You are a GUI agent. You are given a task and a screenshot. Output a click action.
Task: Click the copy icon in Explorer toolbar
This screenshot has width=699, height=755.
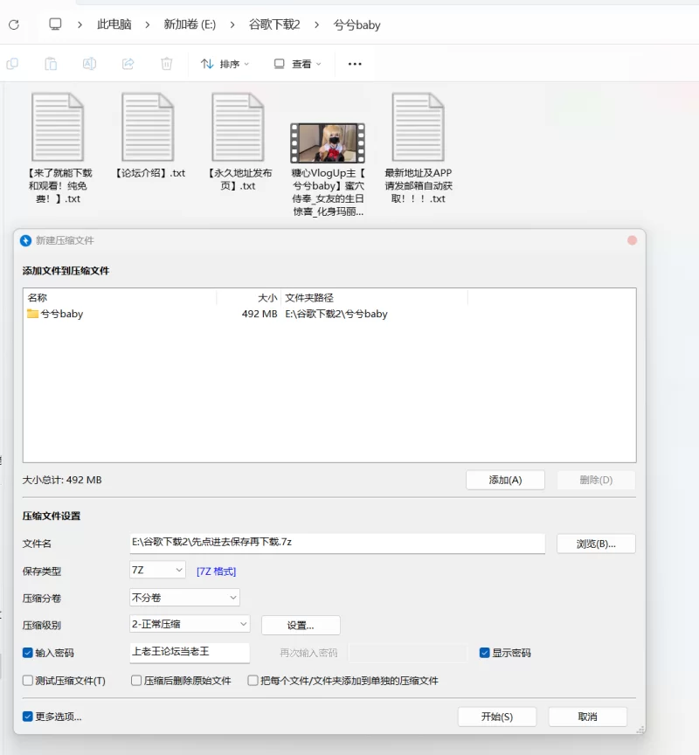(x=12, y=64)
